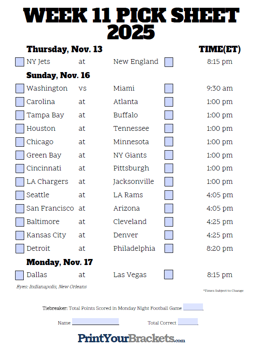The width and height of the screenshot is (266, 344).
Task: Check the Green Bay box
Action: 20,155
